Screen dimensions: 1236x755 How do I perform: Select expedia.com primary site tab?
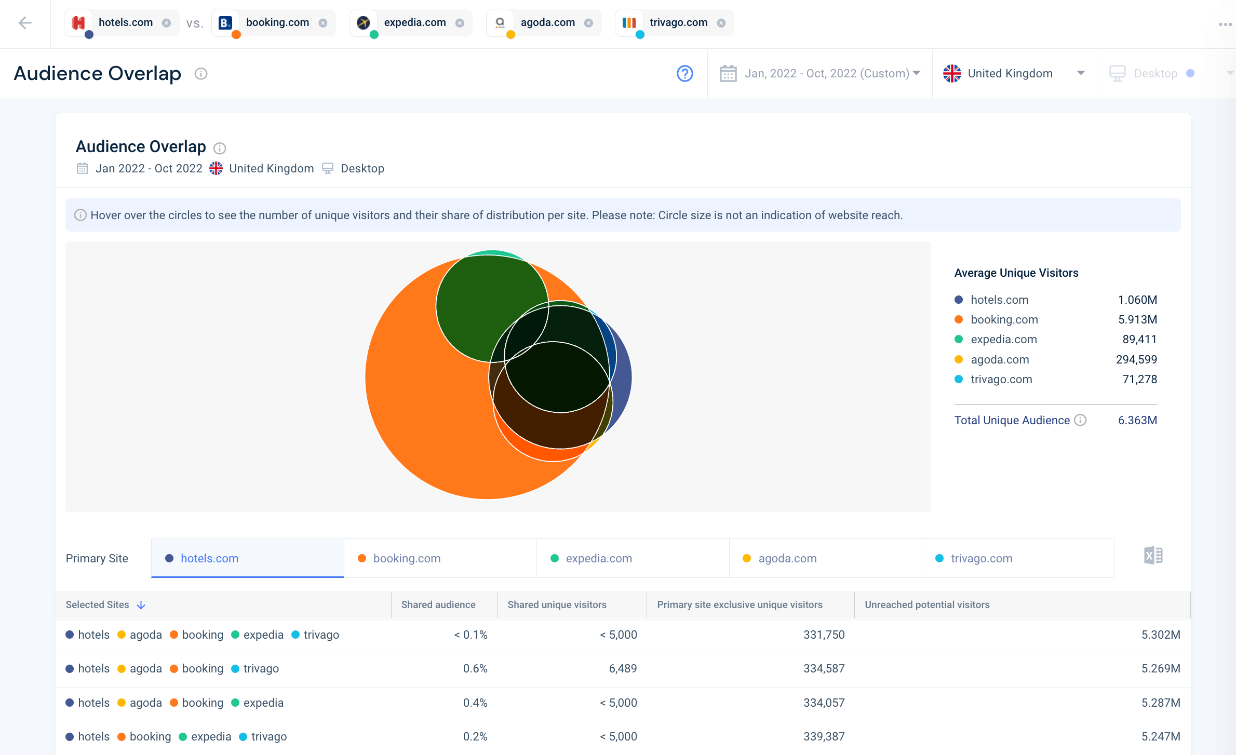tap(633, 558)
